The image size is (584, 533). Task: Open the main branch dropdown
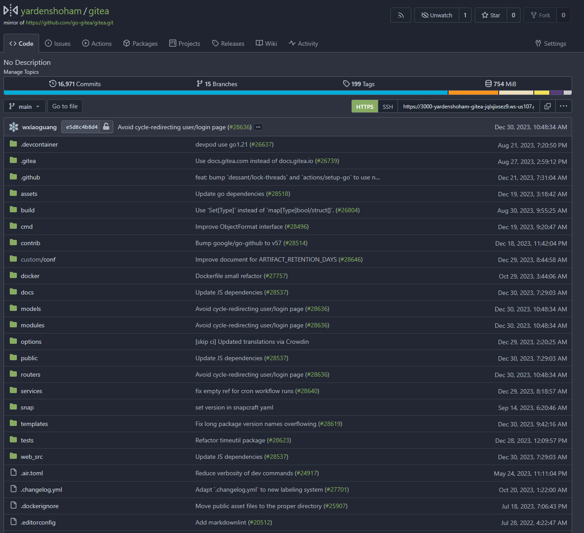click(25, 107)
